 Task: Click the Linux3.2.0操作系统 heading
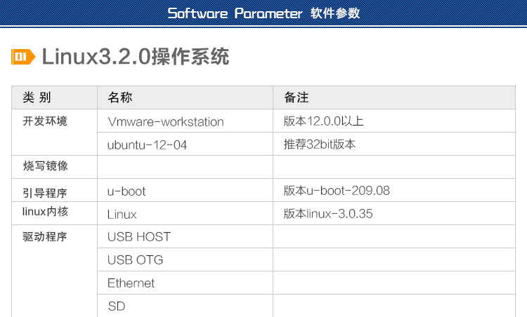pyautogui.click(x=135, y=57)
